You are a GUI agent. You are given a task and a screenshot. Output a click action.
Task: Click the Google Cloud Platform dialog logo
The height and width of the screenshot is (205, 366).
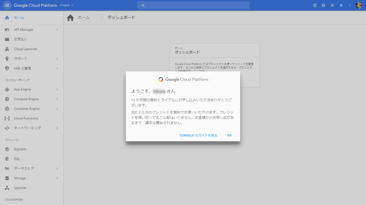click(183, 79)
